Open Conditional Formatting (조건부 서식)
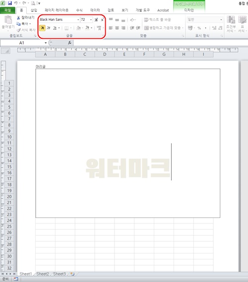 [x=231, y=24]
